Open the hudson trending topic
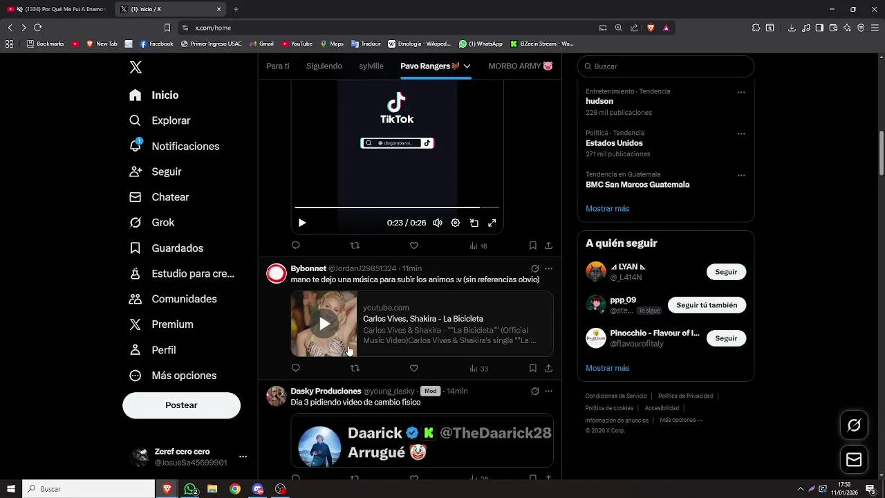This screenshot has height=498, width=885. tap(599, 101)
